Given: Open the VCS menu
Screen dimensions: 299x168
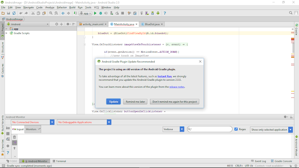Looking at the screenshot, I should coord(96,7).
